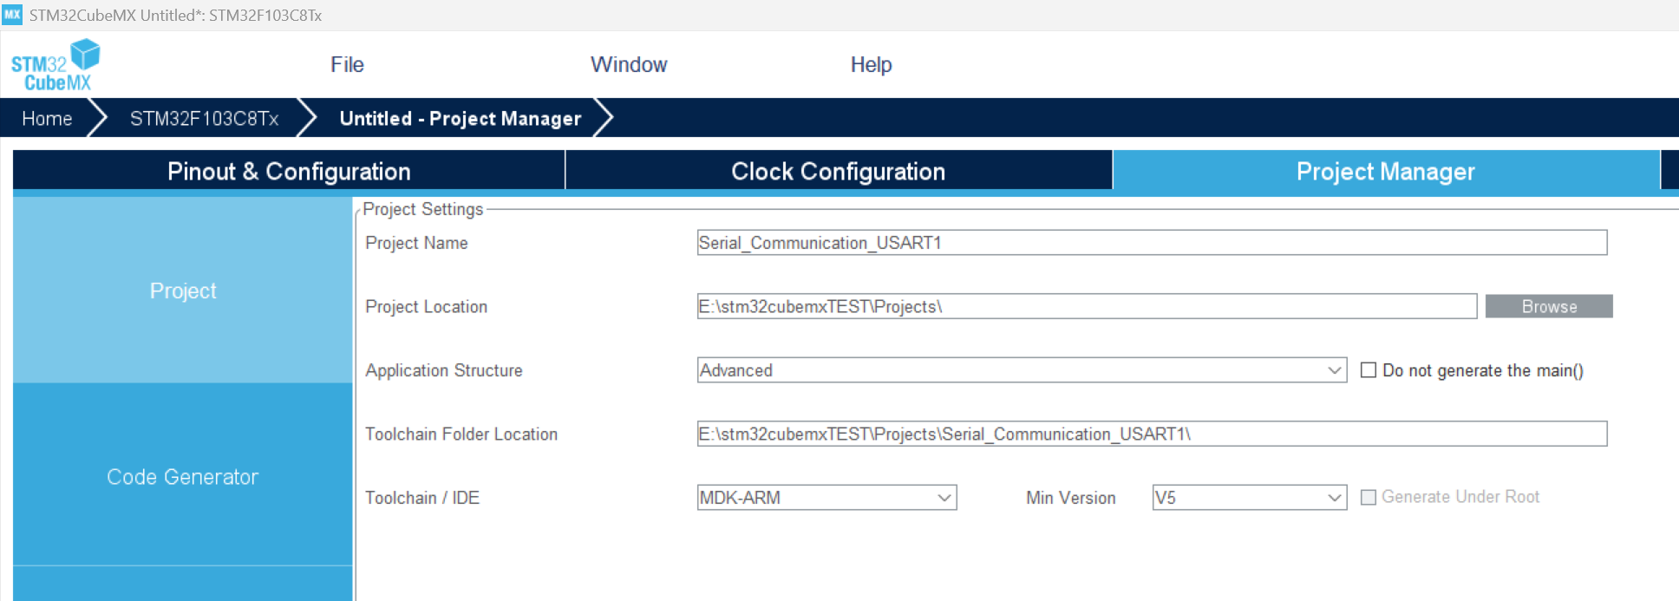Open the Toolchain / IDE dropdown

[x=826, y=498]
